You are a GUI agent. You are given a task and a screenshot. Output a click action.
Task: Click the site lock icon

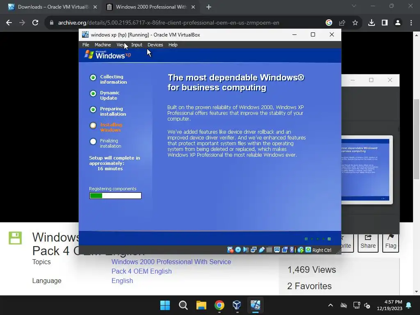pos(51,23)
